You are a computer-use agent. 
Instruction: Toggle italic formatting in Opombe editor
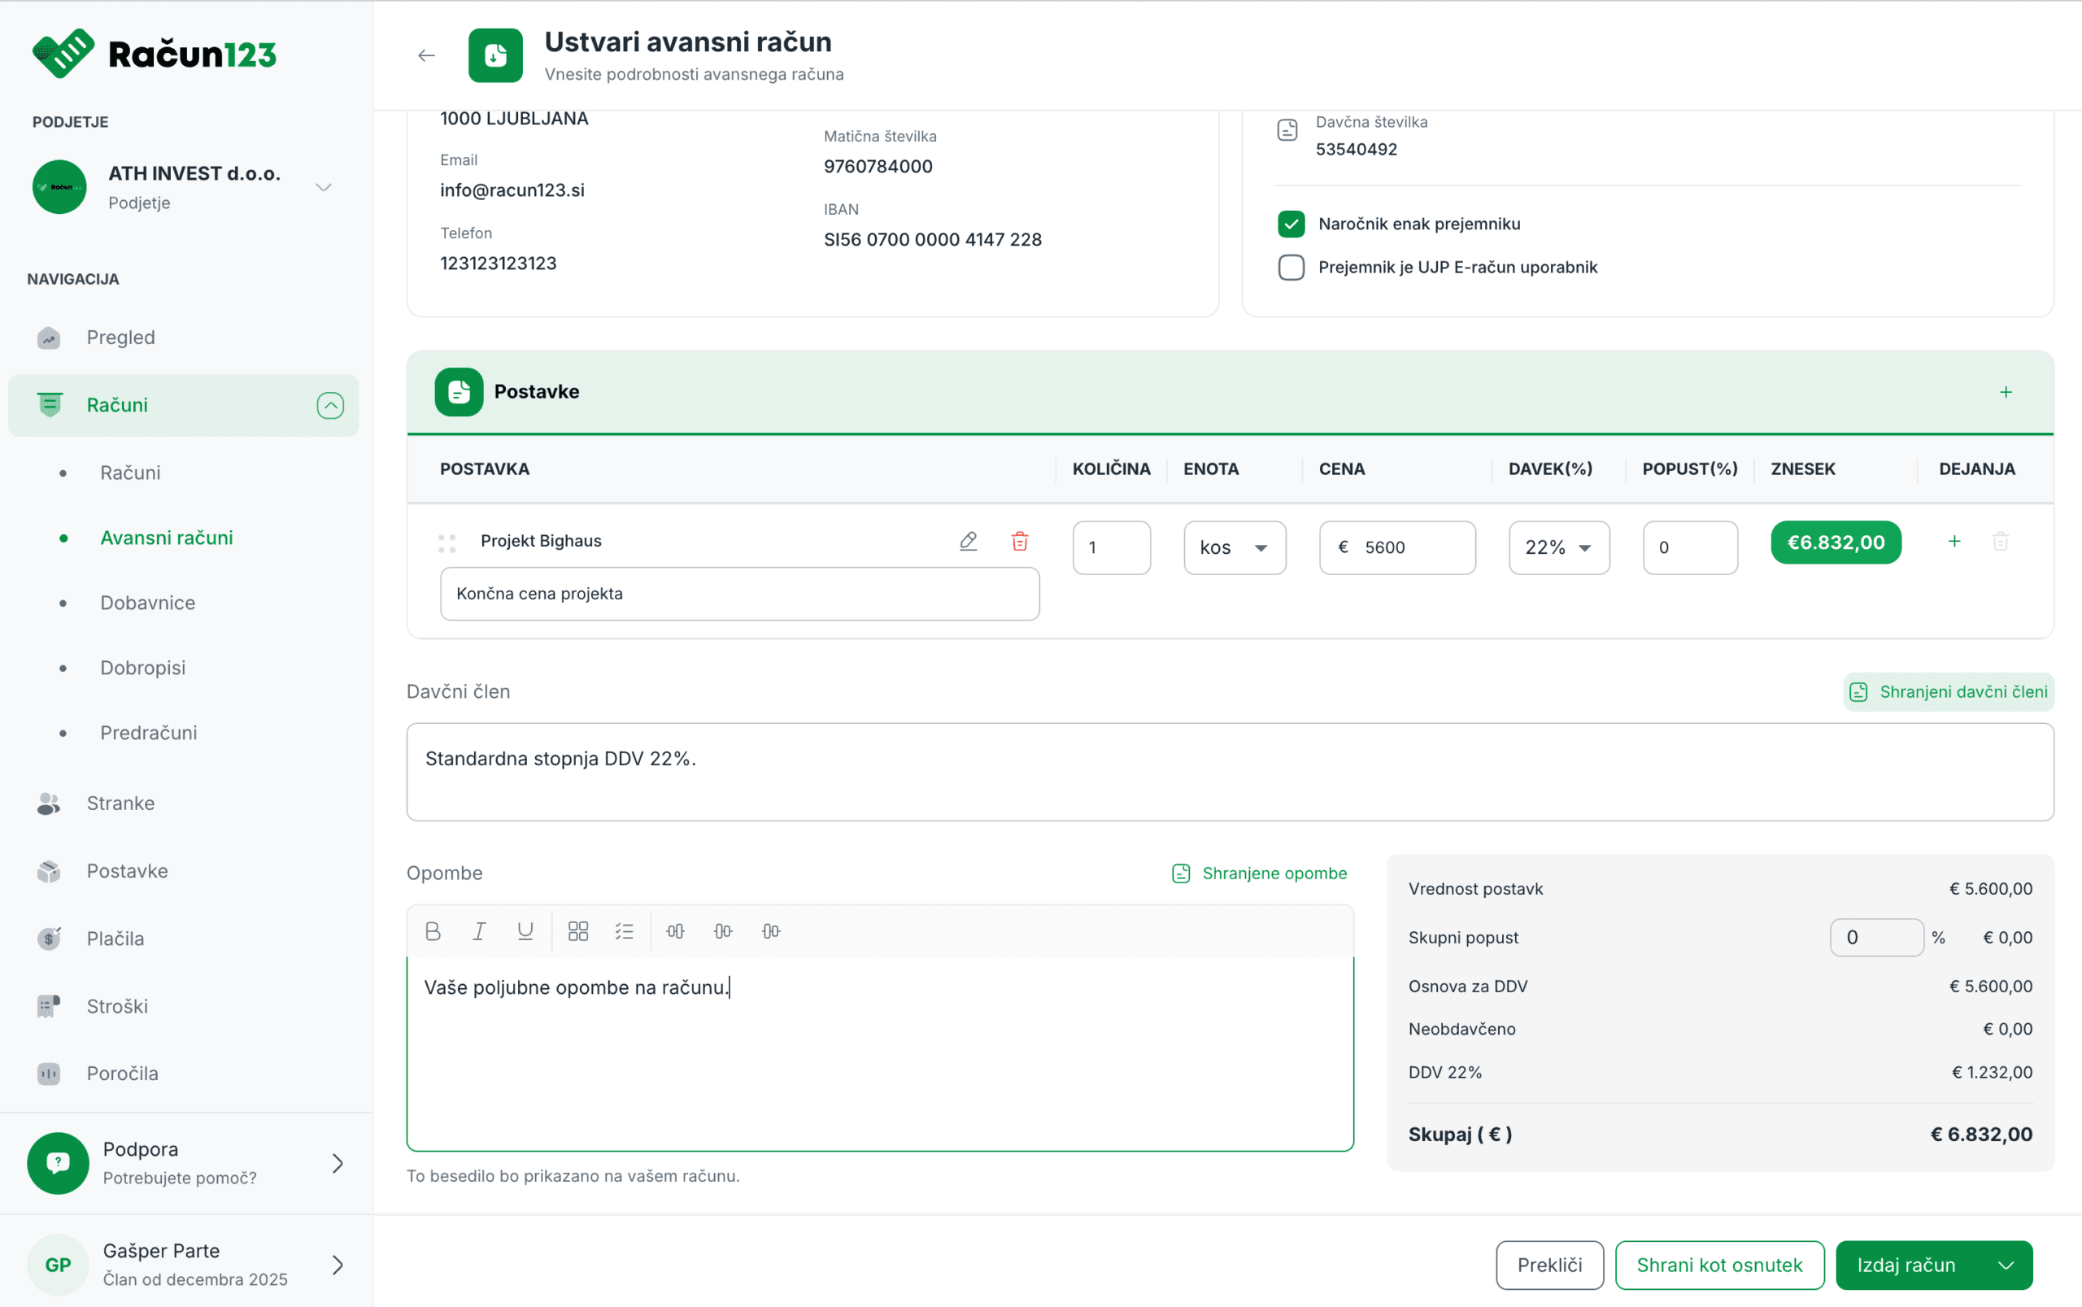click(x=479, y=931)
